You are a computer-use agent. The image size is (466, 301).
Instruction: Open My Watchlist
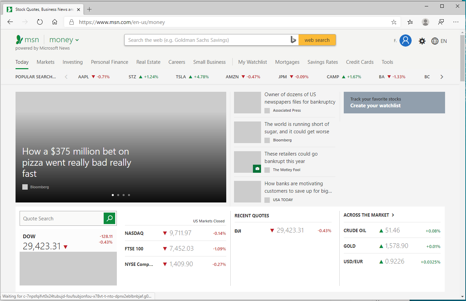[253, 62]
